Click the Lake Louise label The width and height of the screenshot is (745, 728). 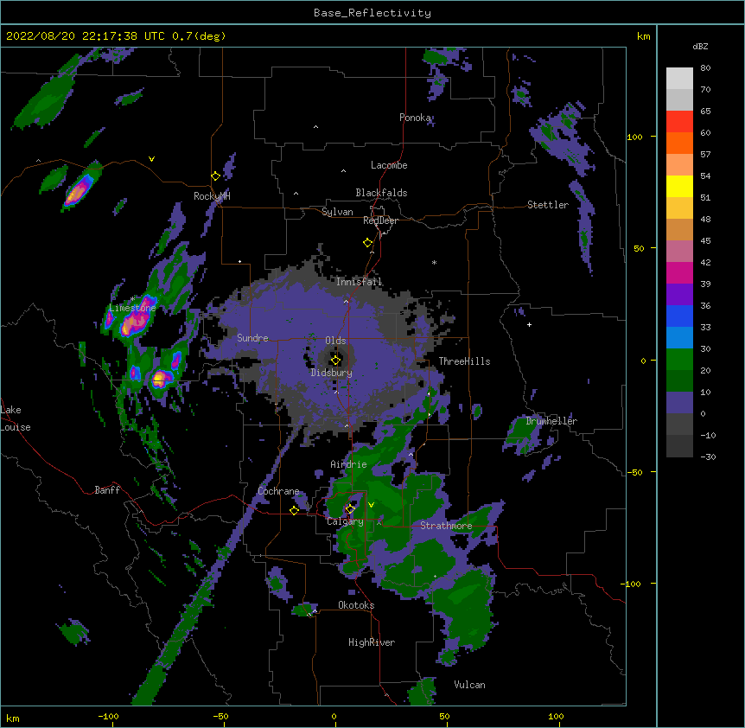pyautogui.click(x=16, y=418)
